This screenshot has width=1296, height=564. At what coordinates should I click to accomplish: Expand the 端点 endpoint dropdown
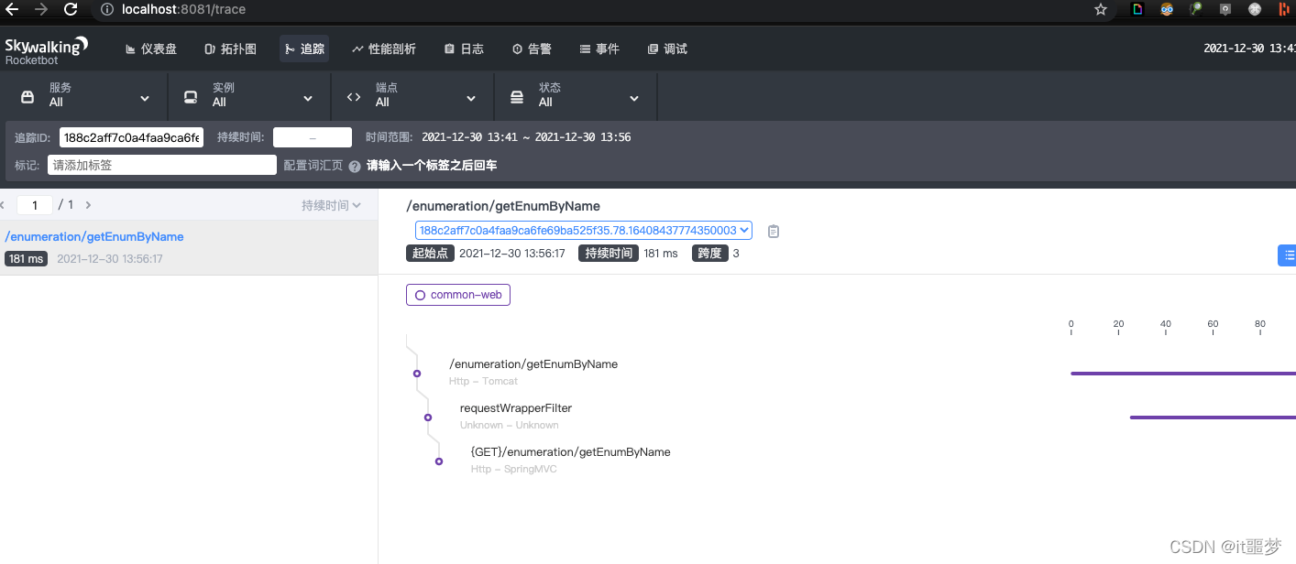pos(412,95)
